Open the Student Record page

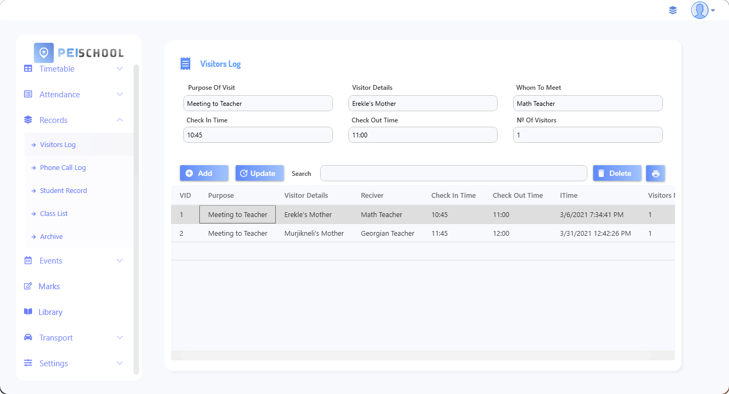click(63, 191)
